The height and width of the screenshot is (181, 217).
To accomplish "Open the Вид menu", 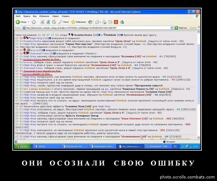I will coord(35,16).
